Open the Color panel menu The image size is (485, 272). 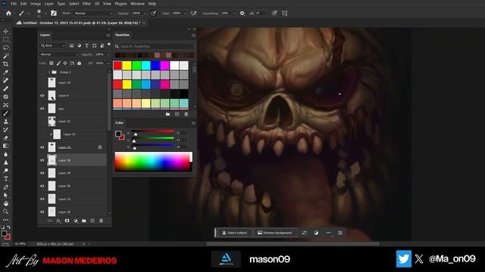click(x=193, y=123)
